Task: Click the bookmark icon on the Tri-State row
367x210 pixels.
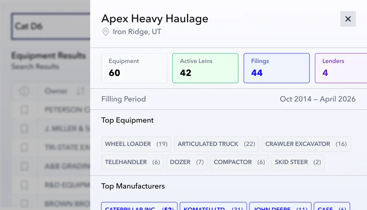Action: [24, 147]
